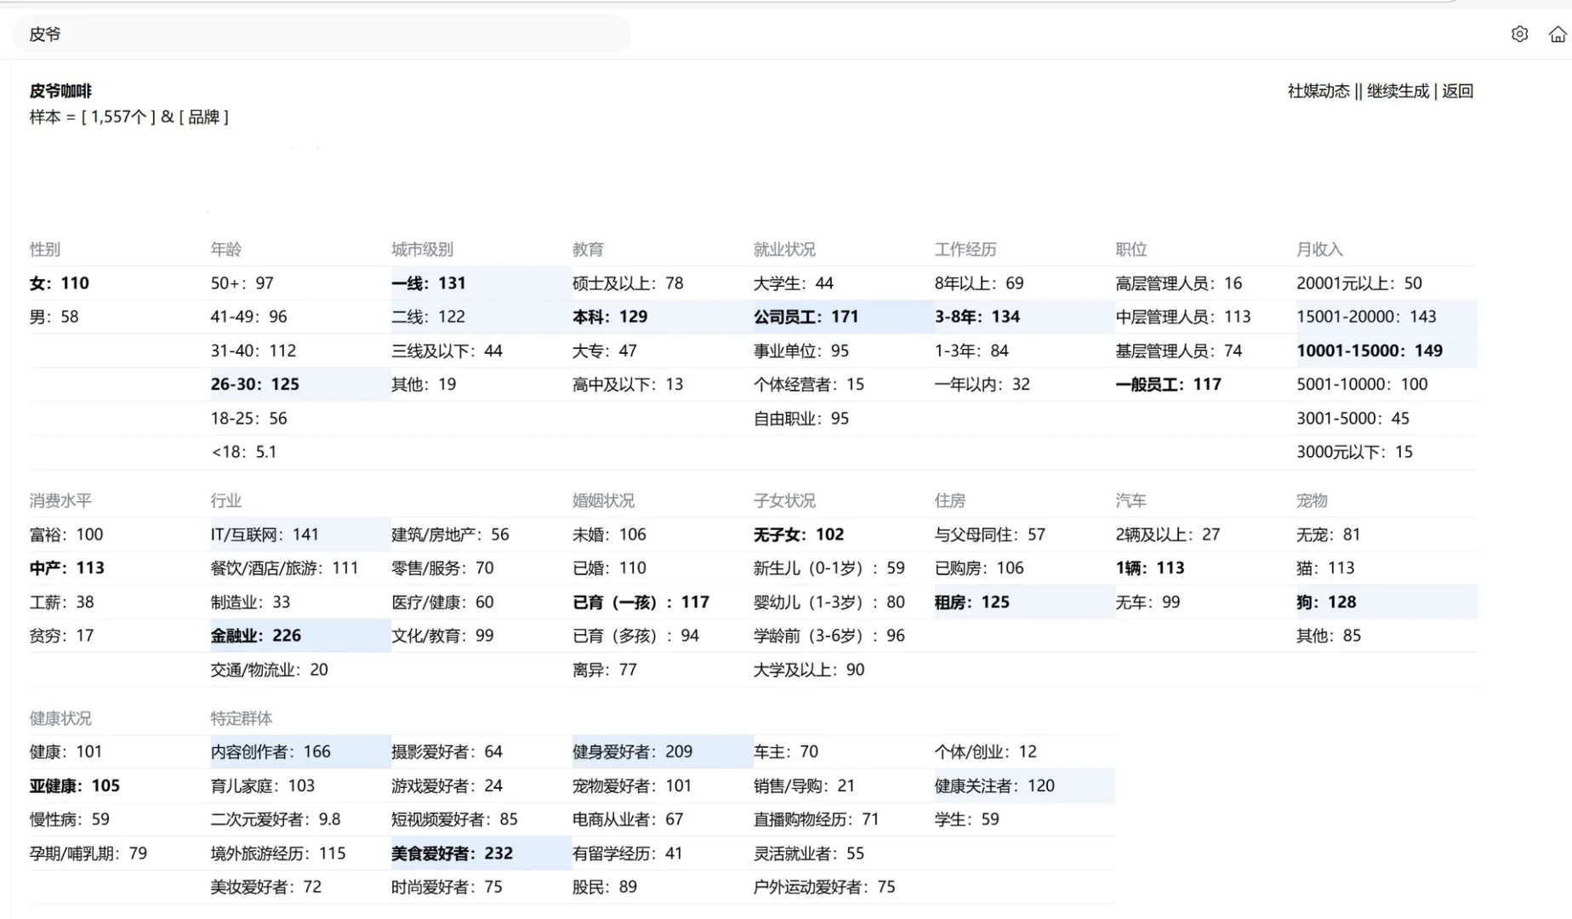This screenshot has width=1572, height=919.
Task: Select <18: 5.1 age row
Action: click(244, 452)
